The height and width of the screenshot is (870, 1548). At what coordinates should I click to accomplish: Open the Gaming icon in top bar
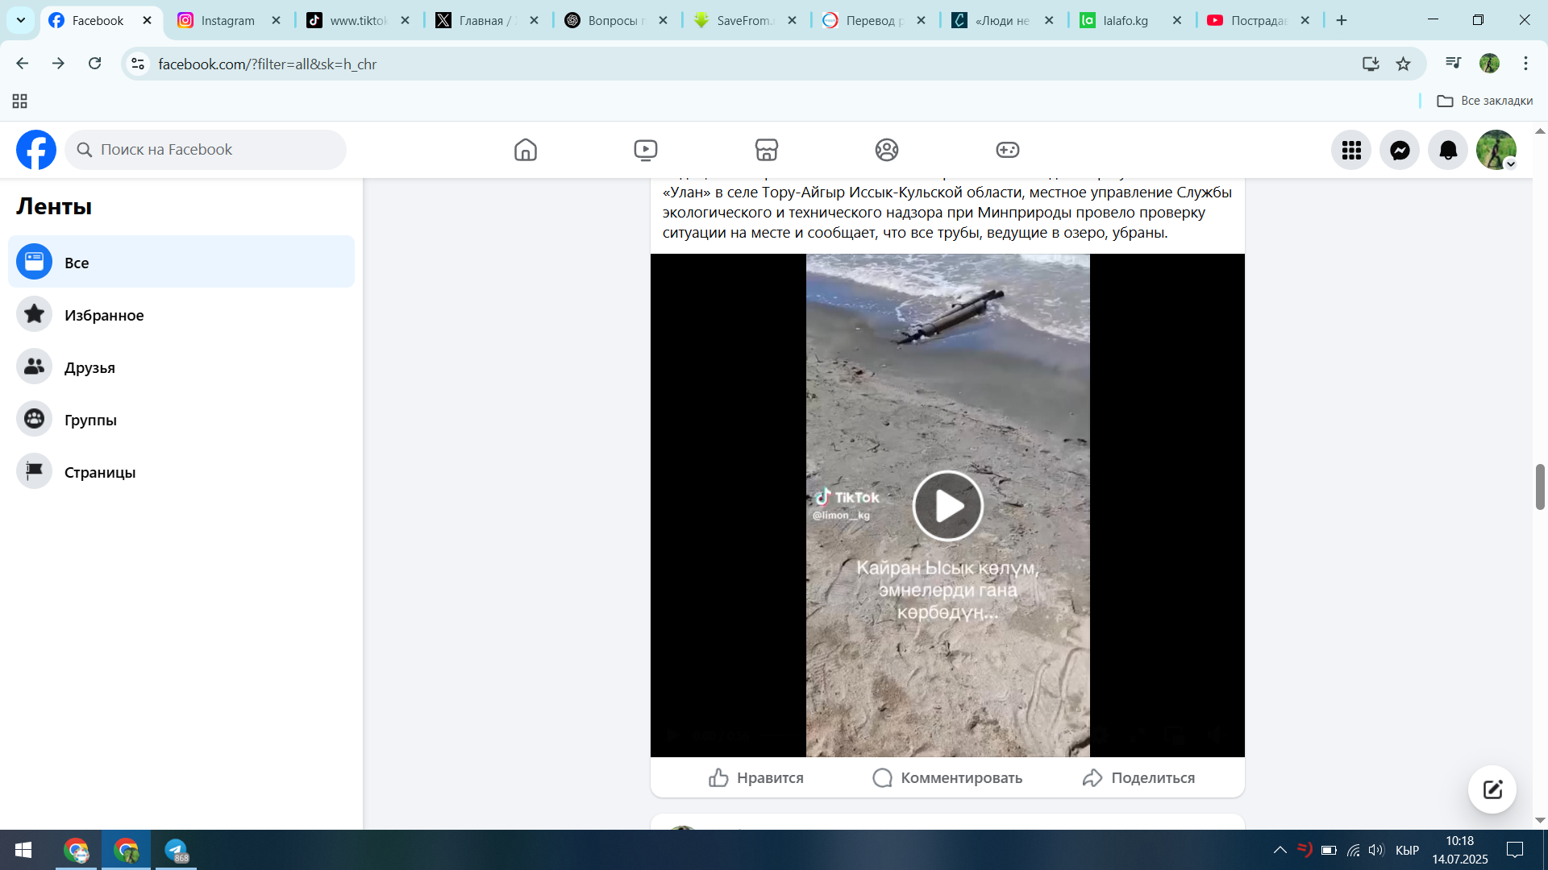tap(1007, 150)
